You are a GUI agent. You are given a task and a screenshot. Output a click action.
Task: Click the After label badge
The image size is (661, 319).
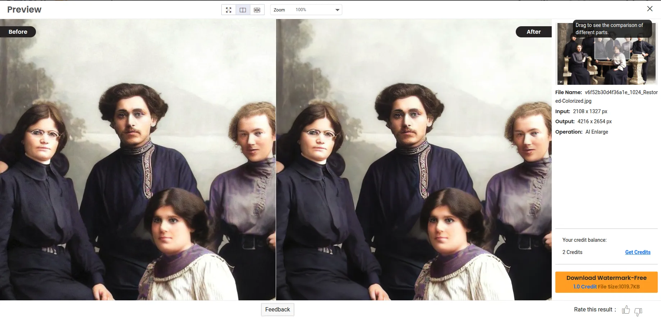coord(533,32)
